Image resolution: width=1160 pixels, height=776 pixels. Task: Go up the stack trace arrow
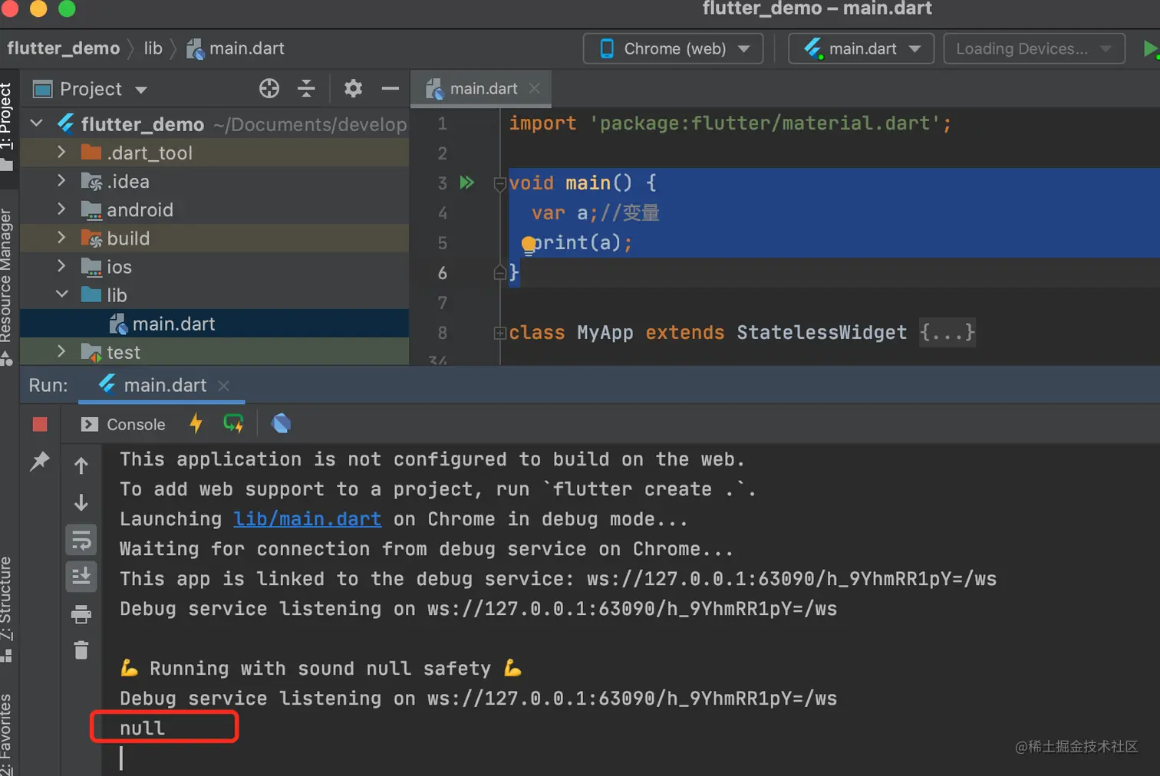click(81, 465)
